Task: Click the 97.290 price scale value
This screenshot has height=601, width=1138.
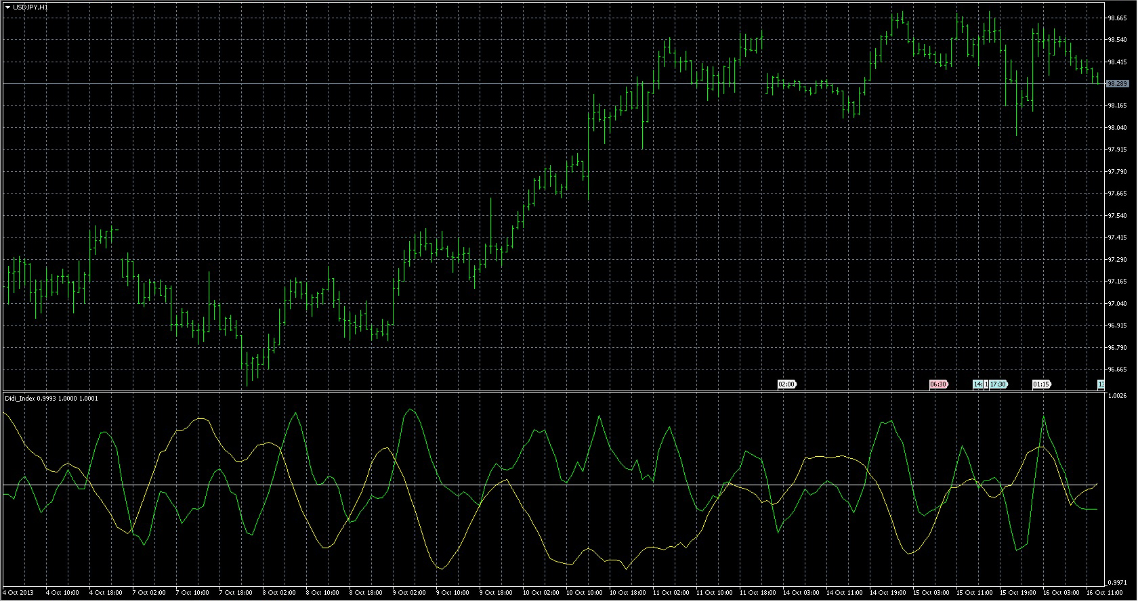Action: [x=1117, y=260]
